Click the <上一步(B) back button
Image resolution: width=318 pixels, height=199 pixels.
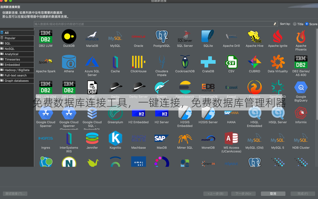pyautogui.click(x=215, y=194)
